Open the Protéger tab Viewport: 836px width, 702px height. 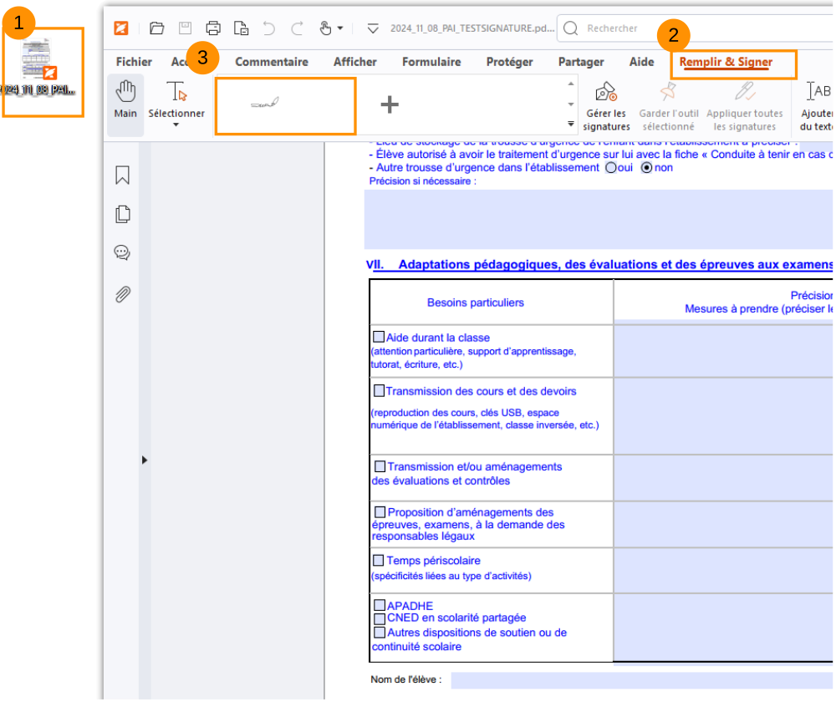pos(509,61)
